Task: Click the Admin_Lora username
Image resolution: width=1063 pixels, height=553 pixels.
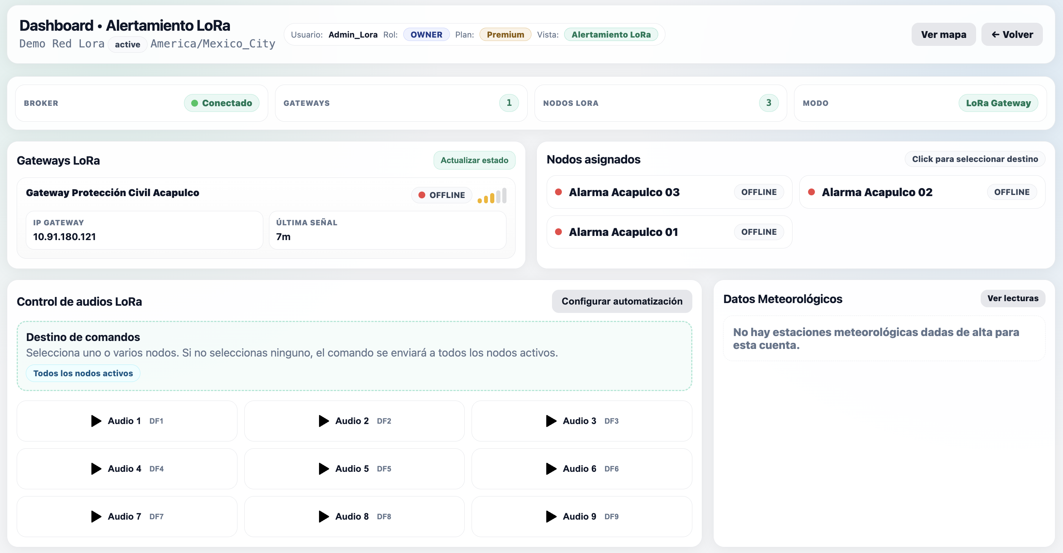Action: coord(353,35)
